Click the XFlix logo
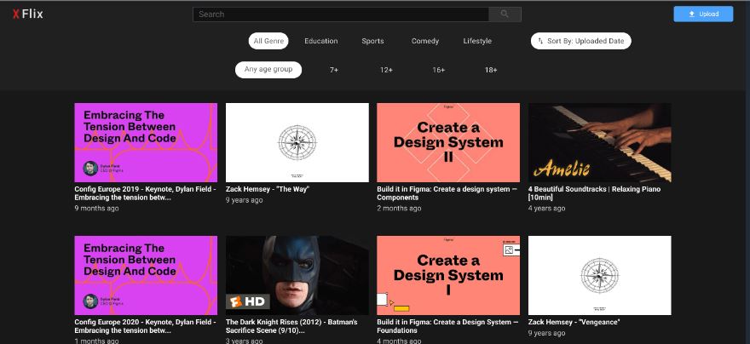Image resolution: width=750 pixels, height=344 pixels. pyautogui.click(x=28, y=14)
